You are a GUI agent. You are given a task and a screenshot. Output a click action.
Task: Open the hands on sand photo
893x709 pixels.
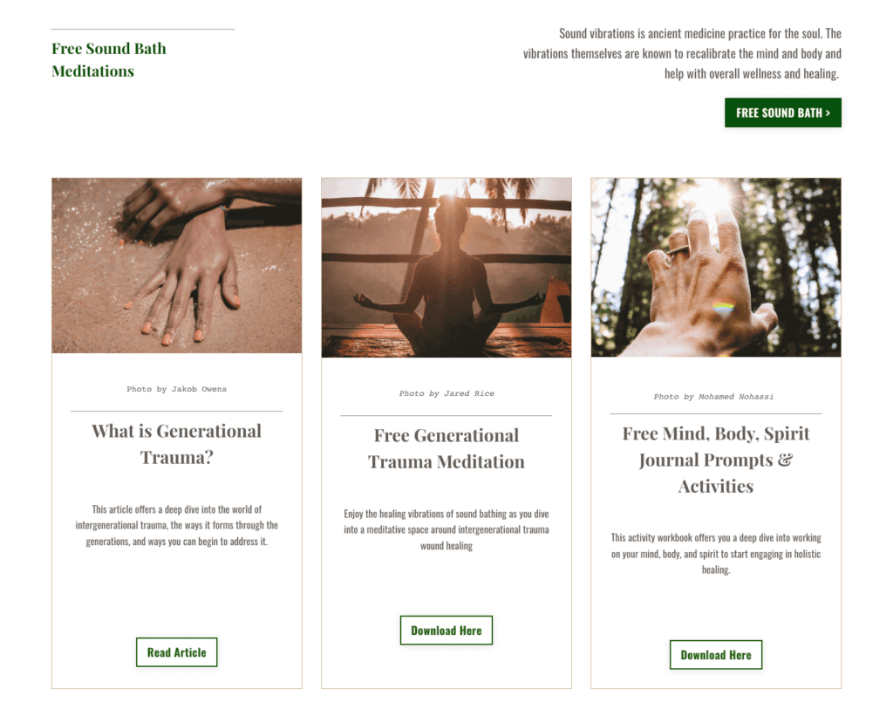(176, 265)
